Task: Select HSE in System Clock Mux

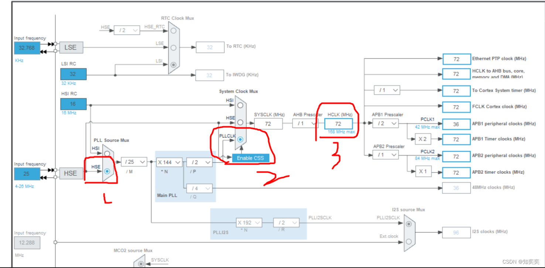Action: coord(240,122)
